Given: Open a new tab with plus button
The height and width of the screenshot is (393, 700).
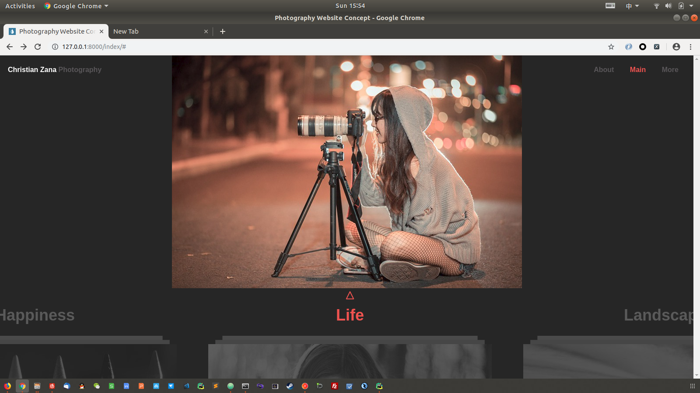Looking at the screenshot, I should click(x=223, y=31).
